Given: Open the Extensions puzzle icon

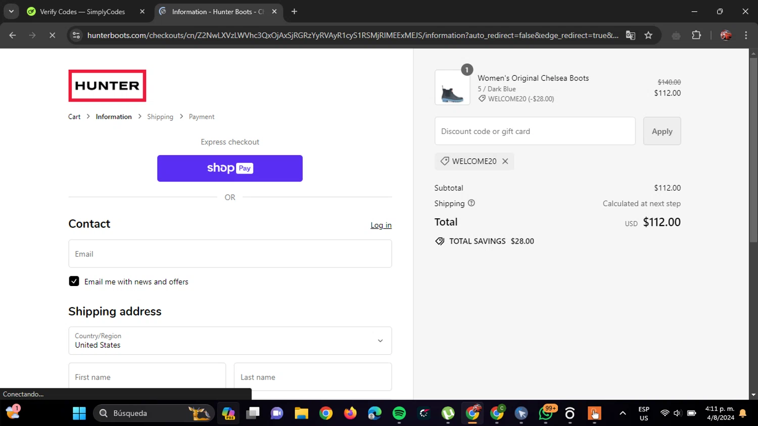Looking at the screenshot, I should [696, 35].
